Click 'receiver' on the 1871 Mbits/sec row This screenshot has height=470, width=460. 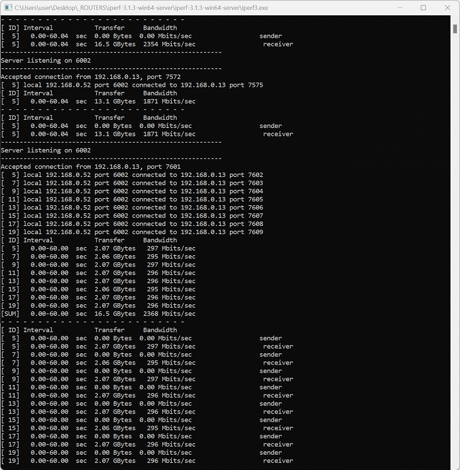(278, 134)
